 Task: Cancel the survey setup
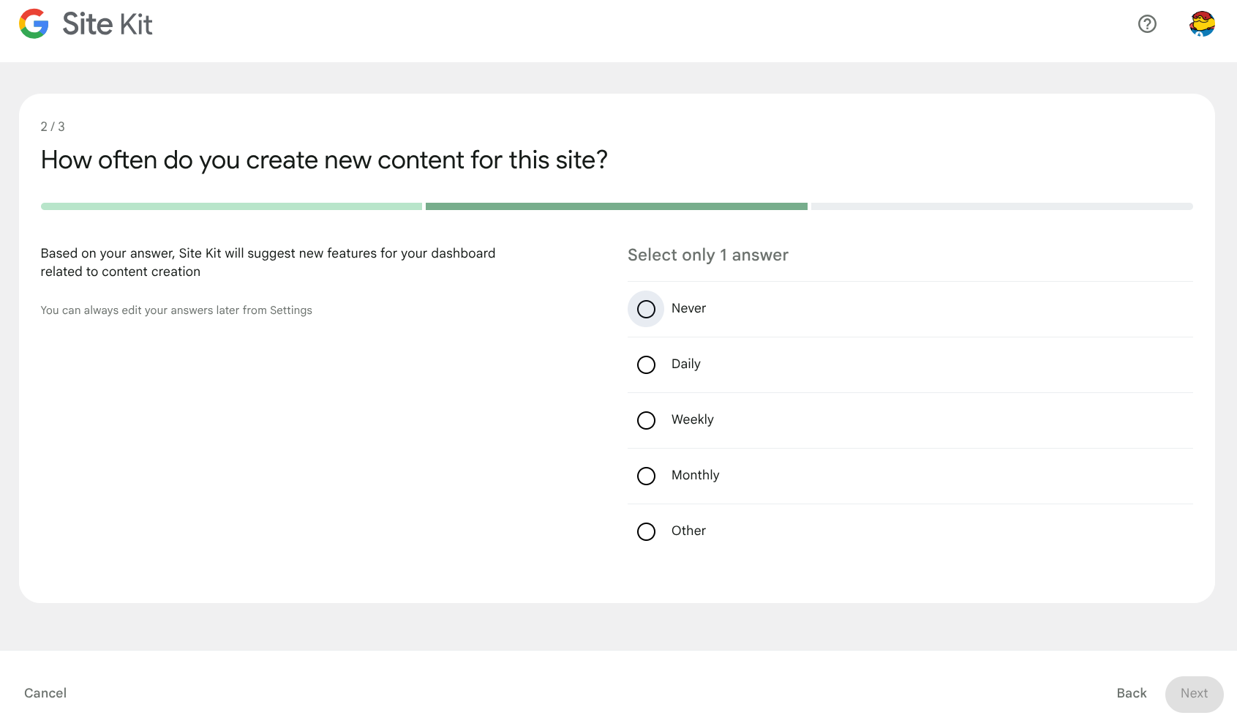pos(45,693)
